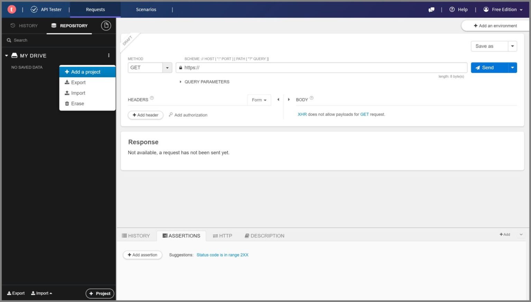Click the user account icon near Free Edition
The height and width of the screenshot is (302, 531).
click(487, 9)
